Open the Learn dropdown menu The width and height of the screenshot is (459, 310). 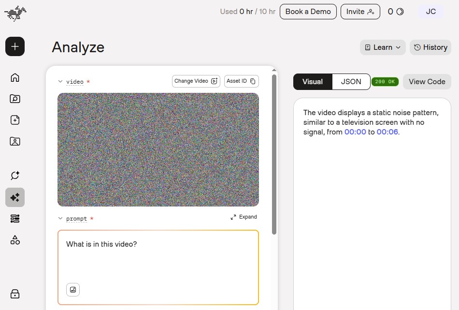coord(383,47)
